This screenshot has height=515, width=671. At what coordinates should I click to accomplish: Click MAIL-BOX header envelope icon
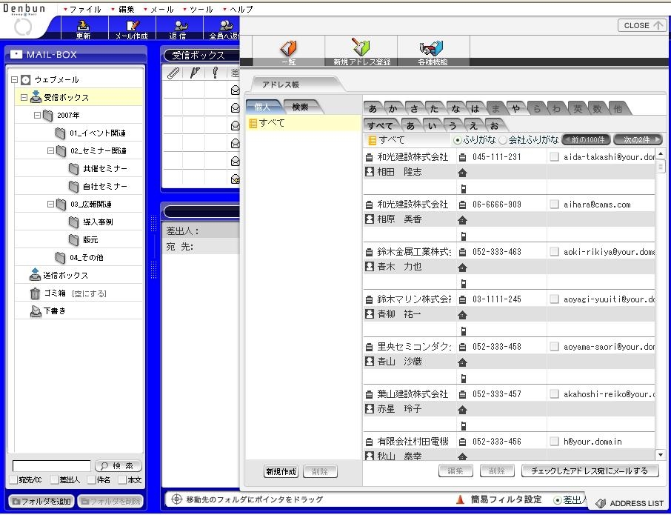pyautogui.click(x=16, y=54)
